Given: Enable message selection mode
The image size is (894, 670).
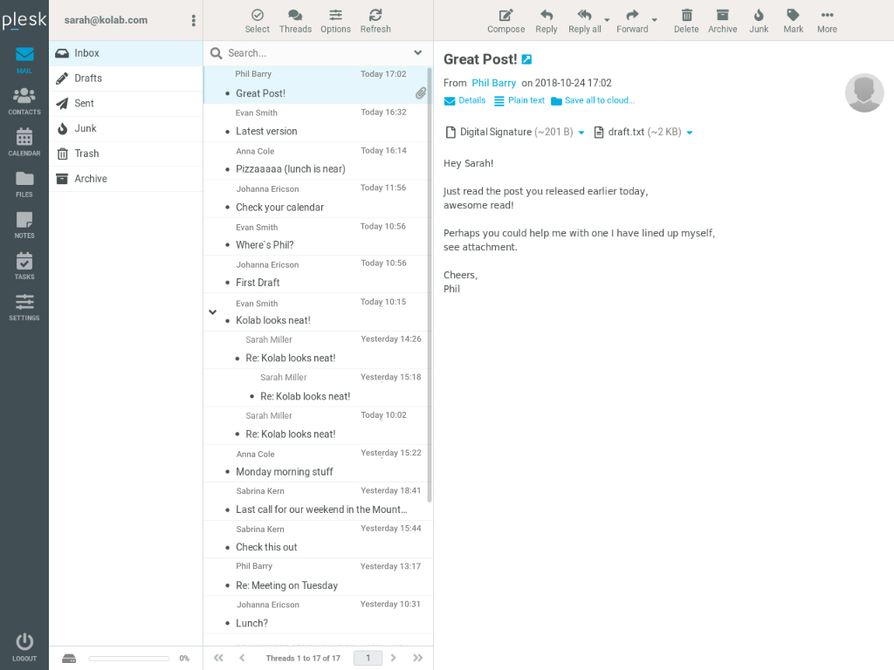Looking at the screenshot, I should (257, 20).
